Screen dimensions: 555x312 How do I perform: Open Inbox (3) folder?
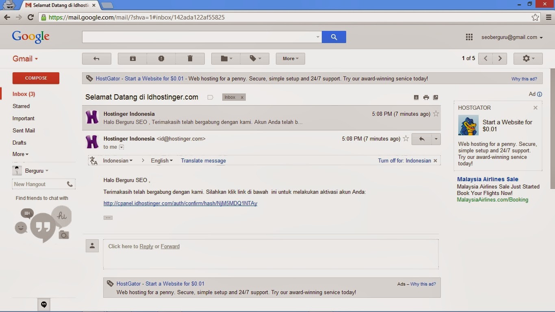click(x=24, y=94)
